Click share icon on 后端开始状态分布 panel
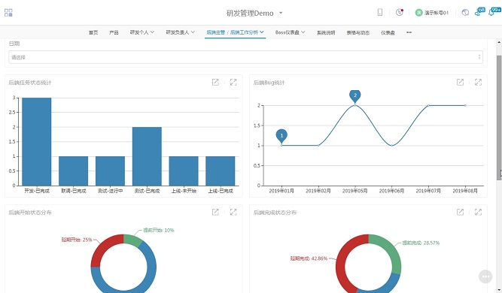 click(215, 212)
